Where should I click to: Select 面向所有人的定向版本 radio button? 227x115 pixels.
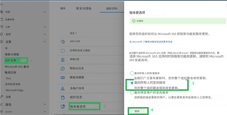(x=132, y=83)
